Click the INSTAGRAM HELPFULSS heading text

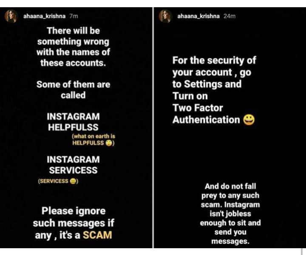(x=73, y=122)
